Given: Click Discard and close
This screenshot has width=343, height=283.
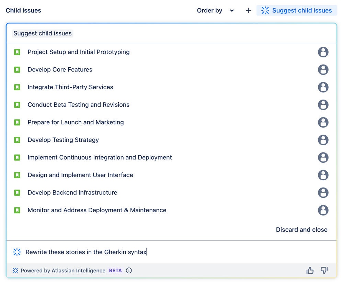Looking at the screenshot, I should 301,229.
